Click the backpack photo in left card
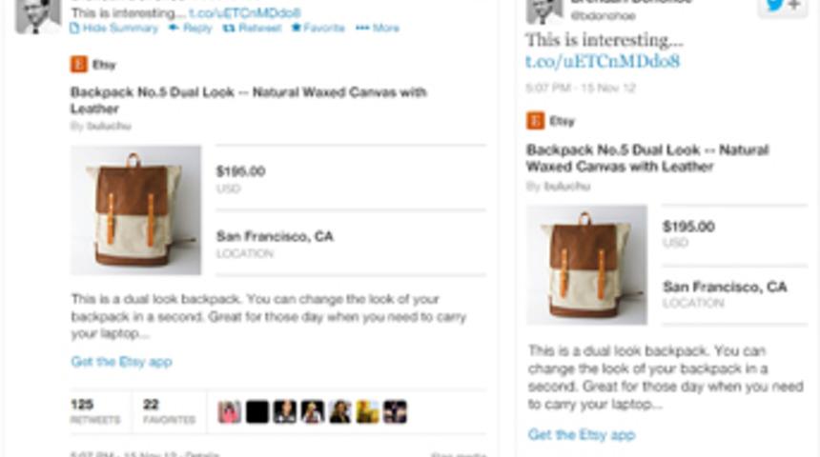 coord(135,209)
